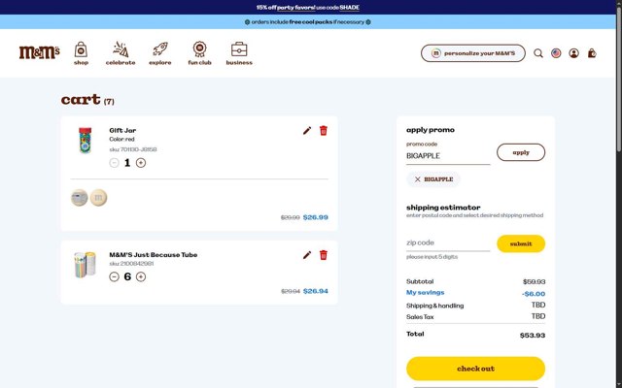Viewport: 622px width, 388px height.
Task: Click the Just Because Tube thumbnail
Action: click(85, 265)
